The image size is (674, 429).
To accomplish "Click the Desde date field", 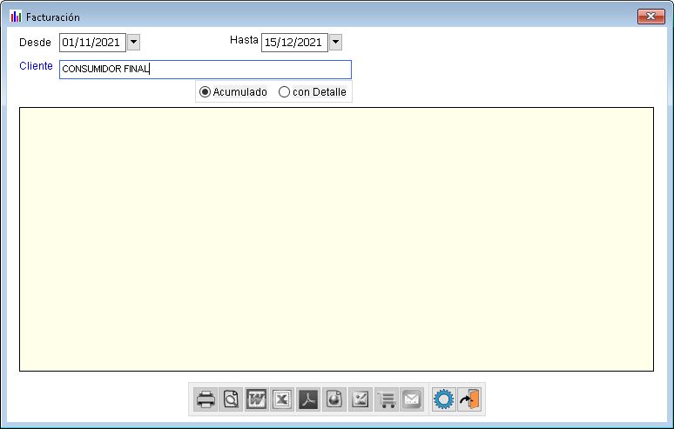I will [91, 42].
